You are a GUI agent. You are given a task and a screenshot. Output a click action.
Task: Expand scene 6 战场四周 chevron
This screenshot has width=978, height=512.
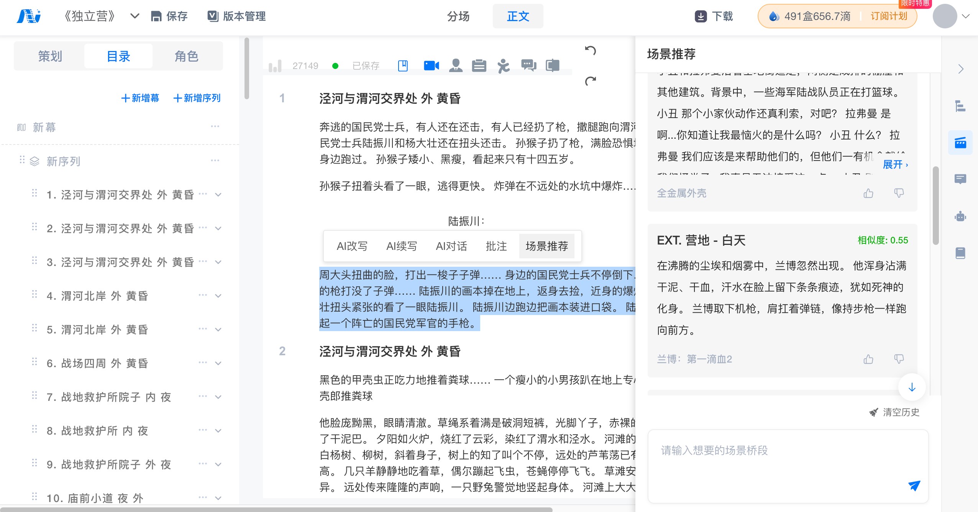click(x=218, y=363)
